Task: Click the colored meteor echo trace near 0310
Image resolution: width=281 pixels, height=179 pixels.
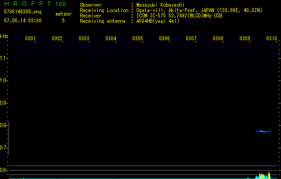Action: pos(263,132)
